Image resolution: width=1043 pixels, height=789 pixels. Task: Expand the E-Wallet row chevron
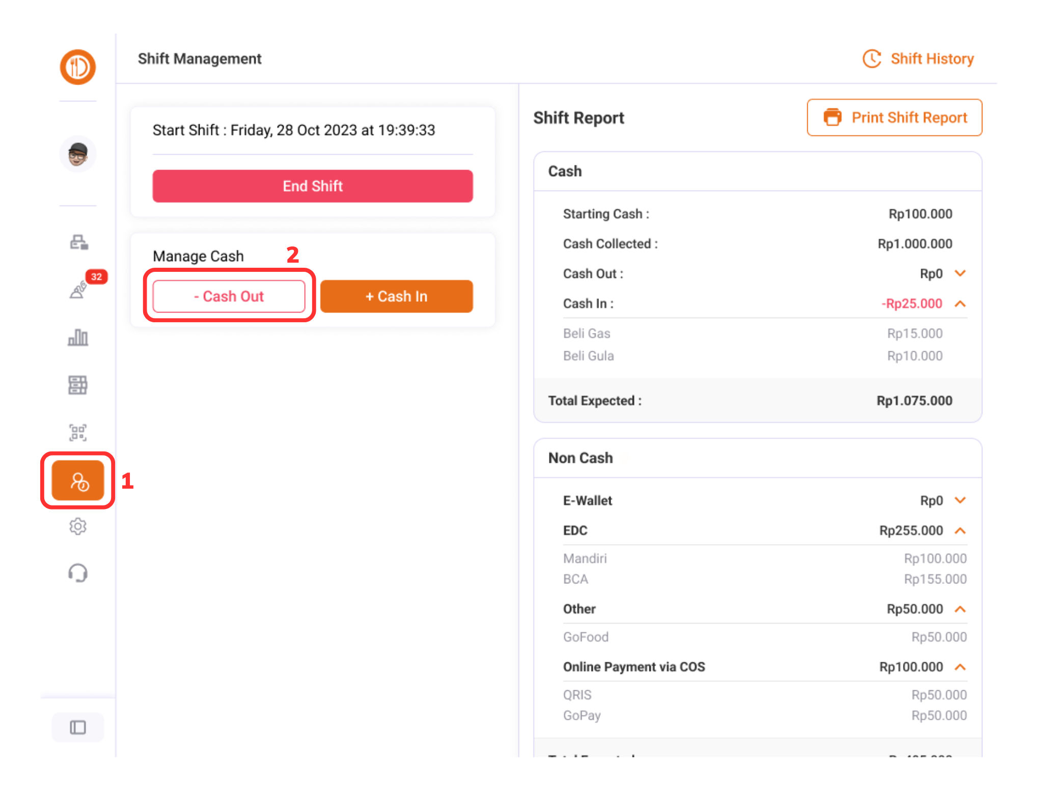pos(960,500)
